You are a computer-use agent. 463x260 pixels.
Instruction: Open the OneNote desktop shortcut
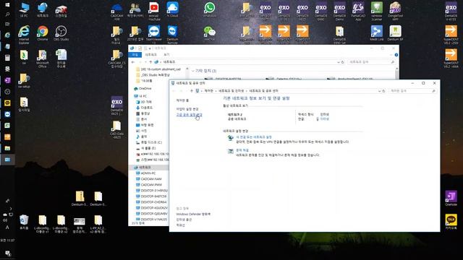[451, 198]
